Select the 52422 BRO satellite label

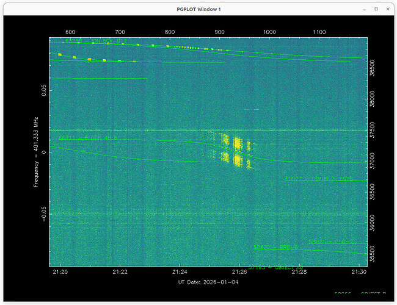tap(275, 247)
